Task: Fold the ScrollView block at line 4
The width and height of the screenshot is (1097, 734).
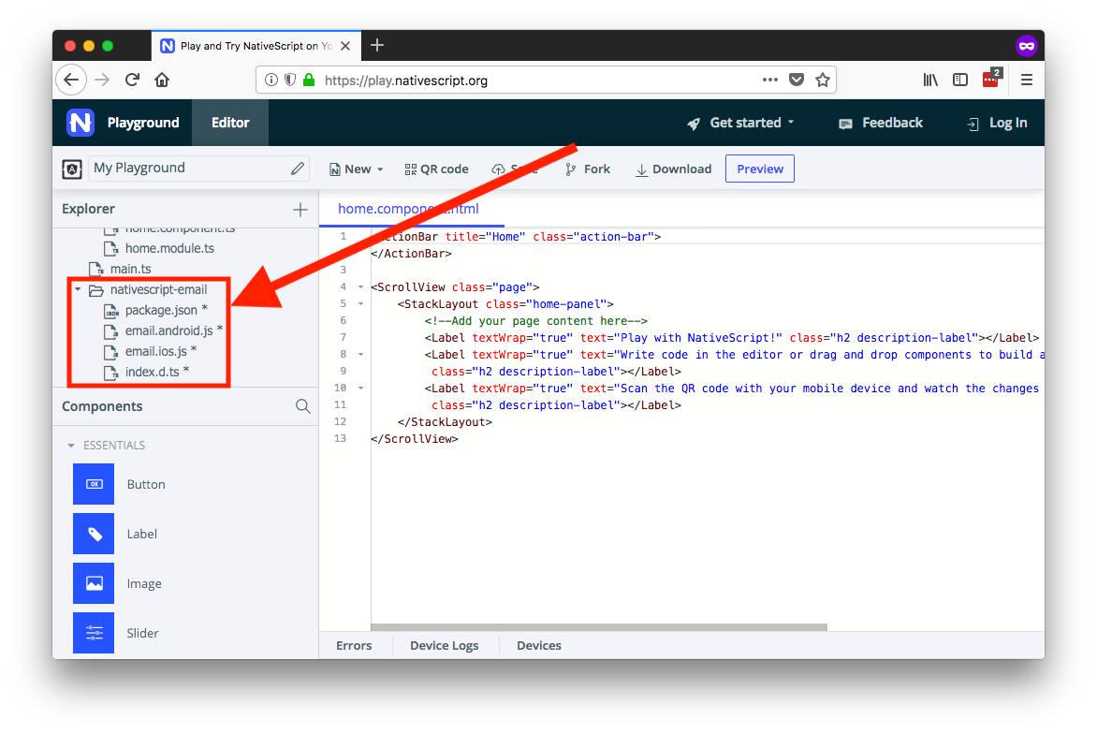Action: (361, 286)
